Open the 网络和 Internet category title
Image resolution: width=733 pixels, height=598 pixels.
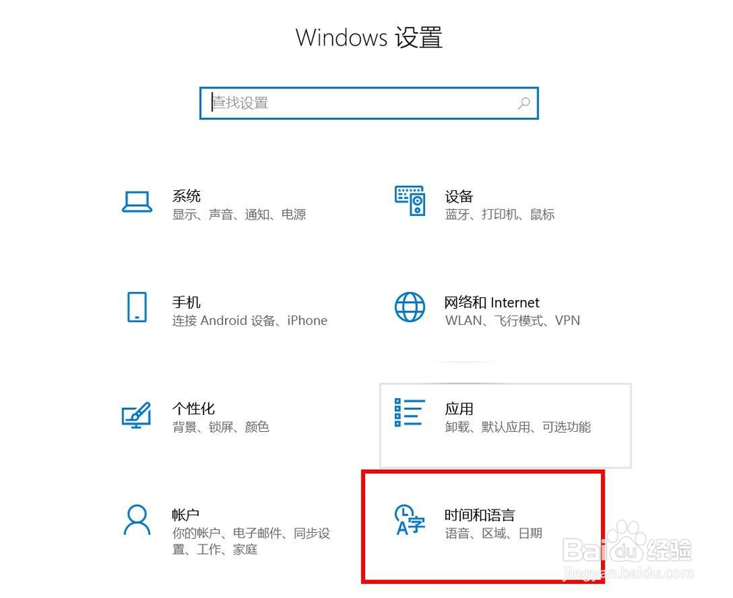pos(492,302)
